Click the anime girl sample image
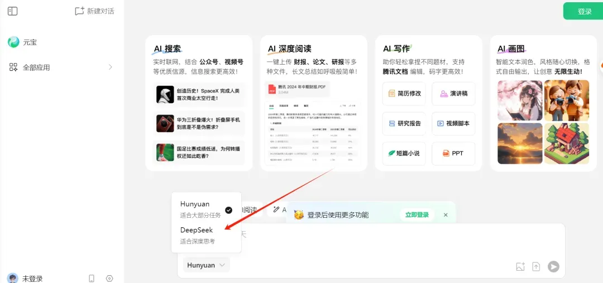The width and height of the screenshot is (603, 283). tap(520, 100)
